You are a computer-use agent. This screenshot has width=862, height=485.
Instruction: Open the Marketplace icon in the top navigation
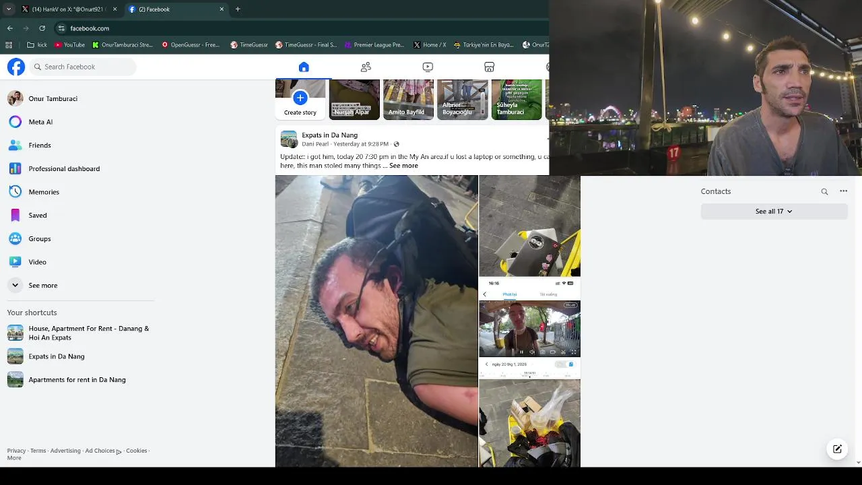490,67
